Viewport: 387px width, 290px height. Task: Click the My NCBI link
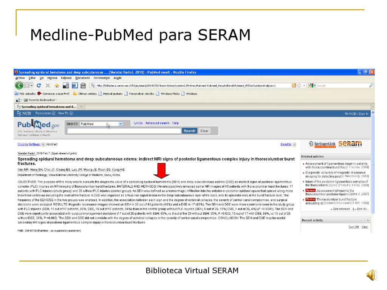(350, 114)
